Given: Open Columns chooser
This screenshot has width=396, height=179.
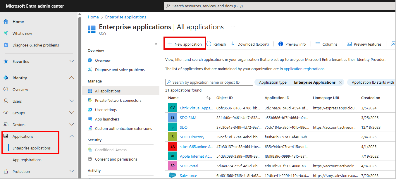Looking at the screenshot, I should click(326, 44).
